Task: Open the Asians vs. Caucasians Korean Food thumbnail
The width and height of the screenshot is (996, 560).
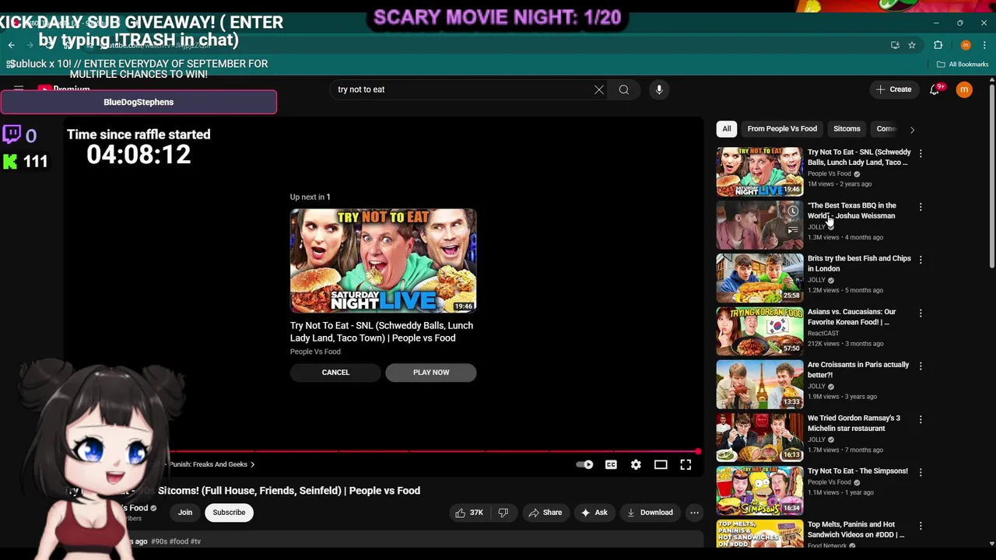Action: 759,331
